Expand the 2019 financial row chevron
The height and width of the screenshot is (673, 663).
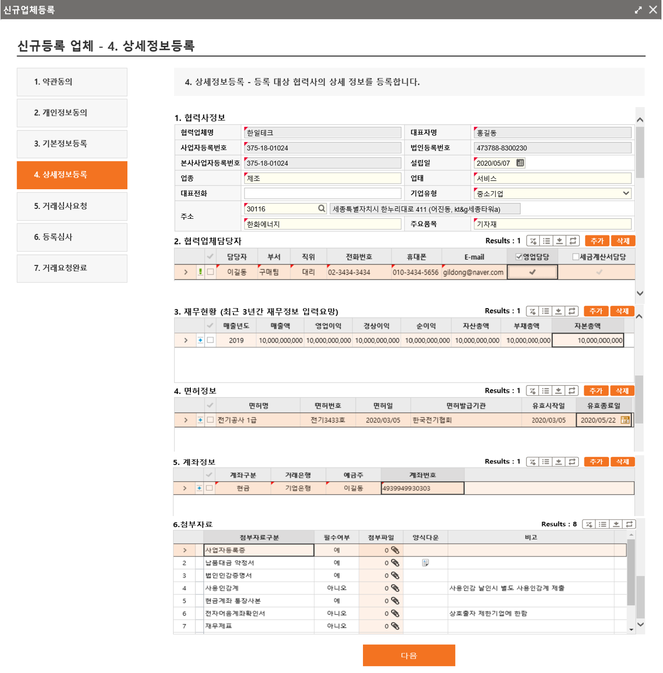tap(186, 340)
